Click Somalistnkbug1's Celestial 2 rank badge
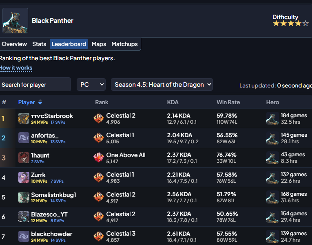The height and width of the screenshot is (245, 312). pos(99,197)
